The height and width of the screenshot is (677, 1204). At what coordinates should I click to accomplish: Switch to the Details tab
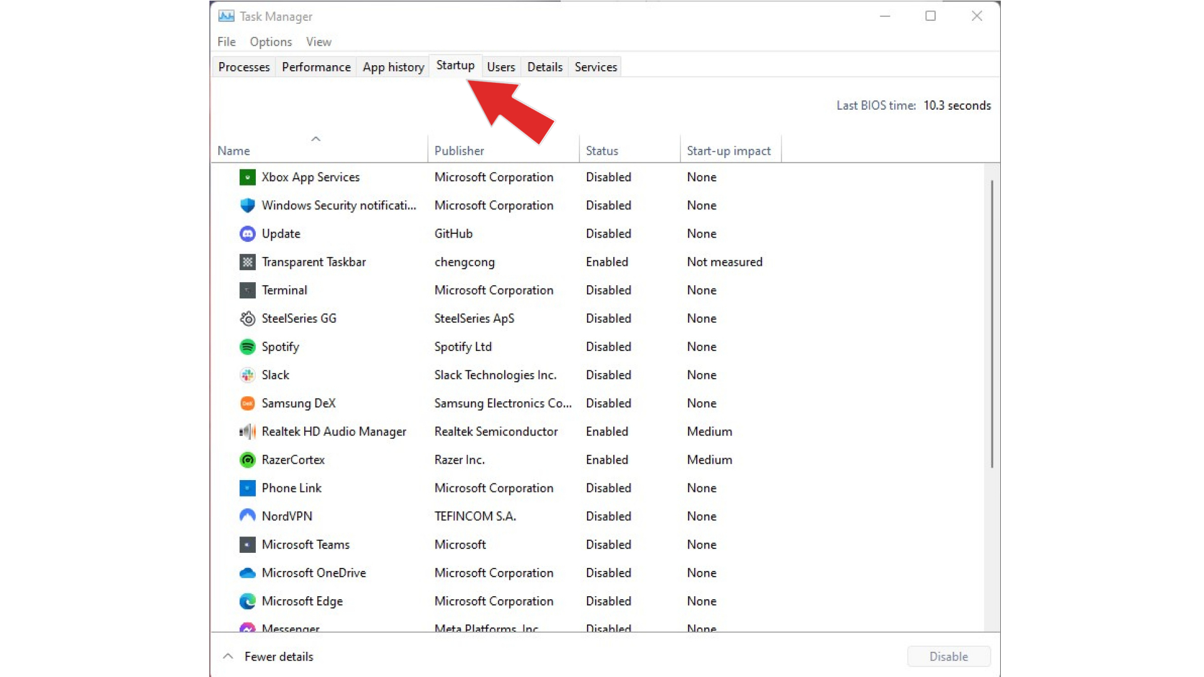pyautogui.click(x=545, y=67)
